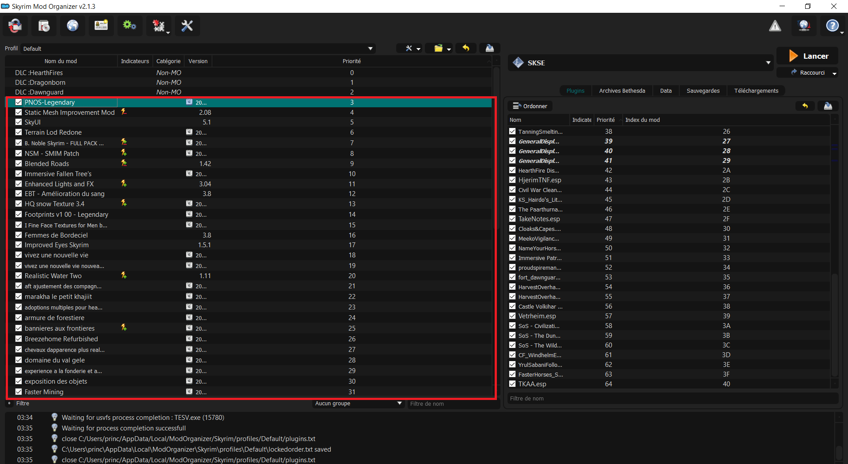848x464 pixels.
Task: Switch to the Téléchargements tab
Action: (756, 91)
